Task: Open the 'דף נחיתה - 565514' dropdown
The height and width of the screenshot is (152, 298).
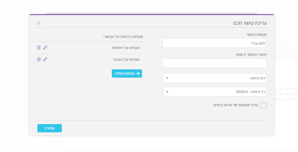Action: click(215, 92)
